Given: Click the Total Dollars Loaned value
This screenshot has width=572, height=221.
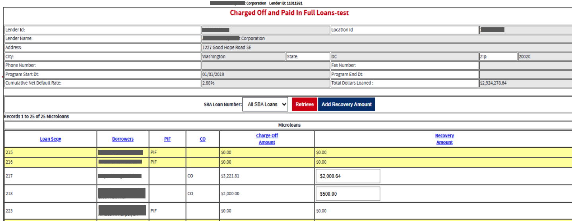Looking at the screenshot, I should coord(525,84).
